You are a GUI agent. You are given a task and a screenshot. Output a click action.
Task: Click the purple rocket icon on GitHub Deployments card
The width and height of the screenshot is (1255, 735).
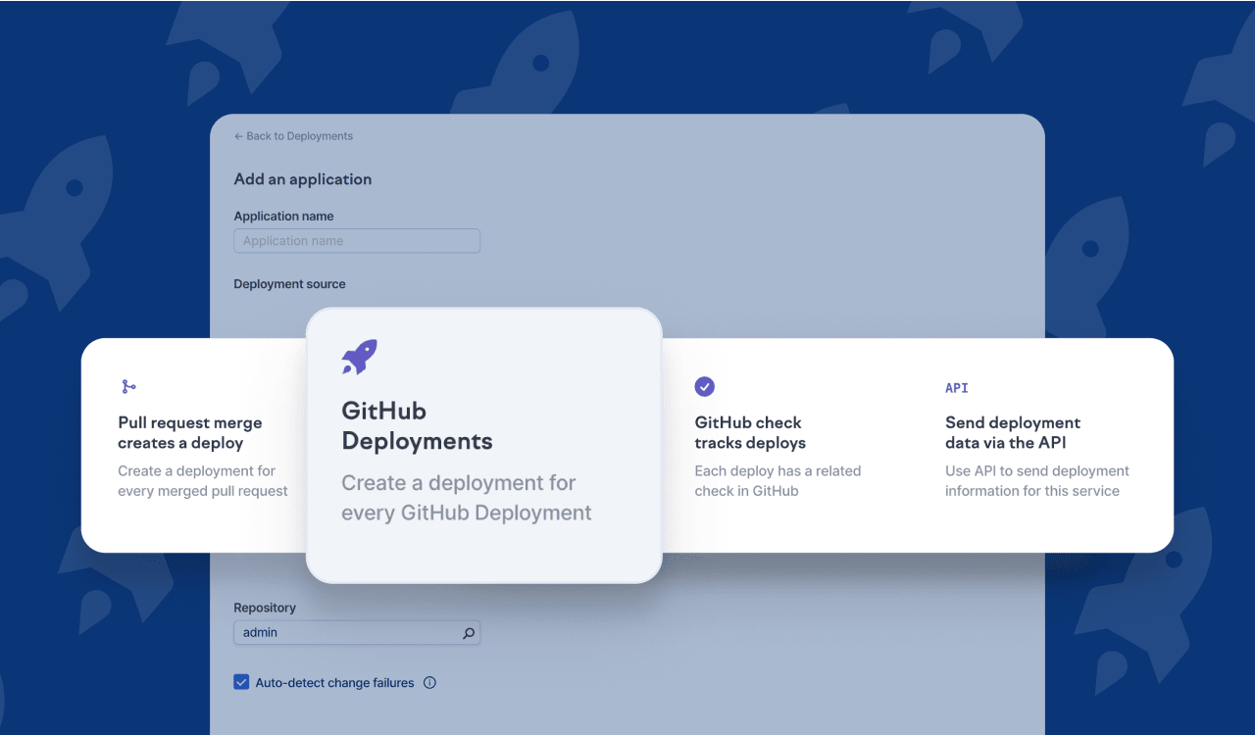coord(359,358)
